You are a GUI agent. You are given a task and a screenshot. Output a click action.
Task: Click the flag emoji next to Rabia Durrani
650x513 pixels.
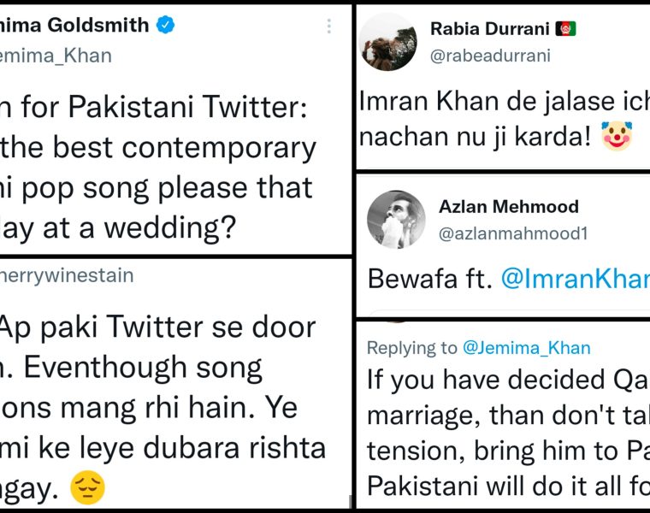click(x=565, y=29)
